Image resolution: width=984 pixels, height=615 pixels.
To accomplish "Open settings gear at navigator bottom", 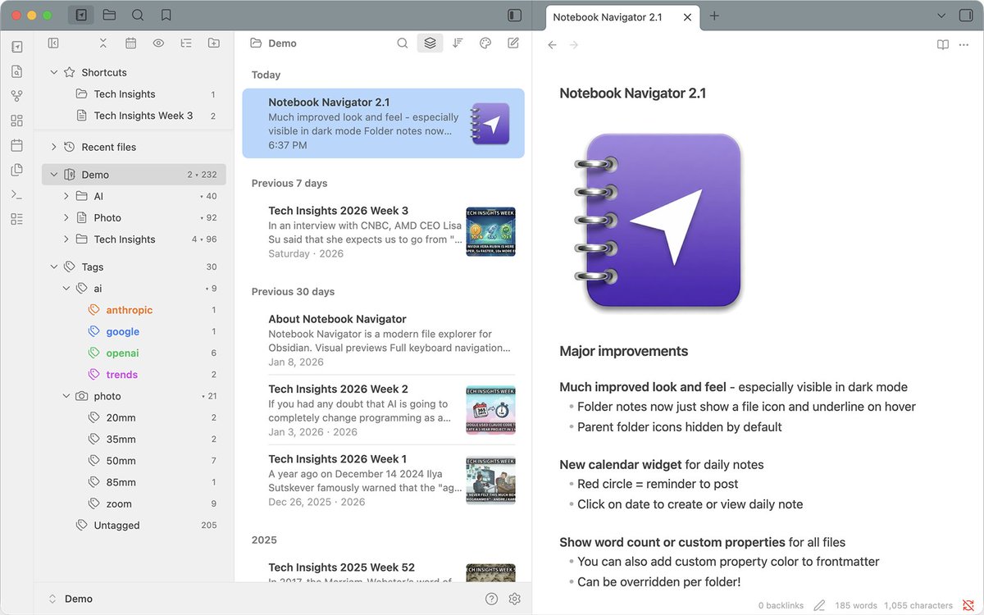I will pyautogui.click(x=515, y=599).
